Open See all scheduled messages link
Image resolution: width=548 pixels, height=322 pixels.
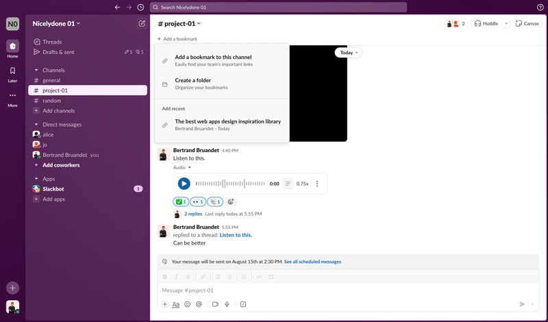point(312,262)
